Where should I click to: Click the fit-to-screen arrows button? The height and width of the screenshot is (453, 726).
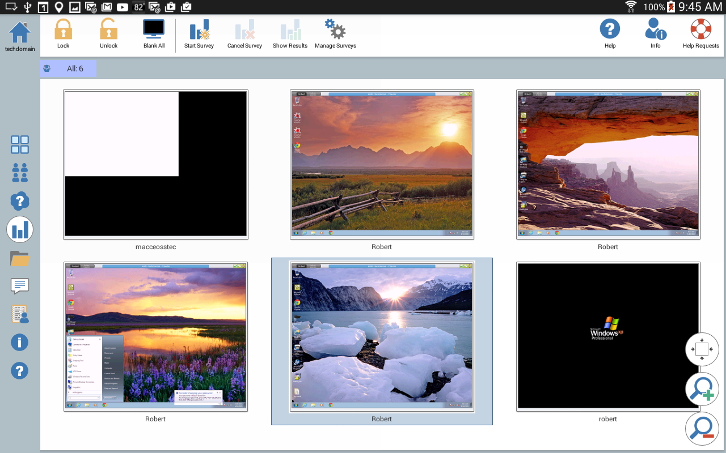702,350
